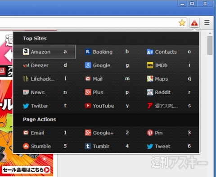This screenshot has width=216, height=177.
Task: Click the red triangle extension icon
Action: coord(194,23)
